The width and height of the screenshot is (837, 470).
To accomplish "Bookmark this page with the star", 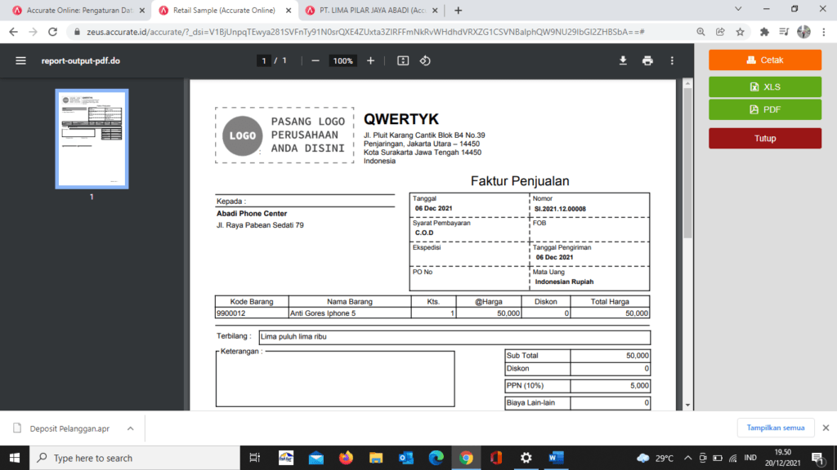I will 740,32.
